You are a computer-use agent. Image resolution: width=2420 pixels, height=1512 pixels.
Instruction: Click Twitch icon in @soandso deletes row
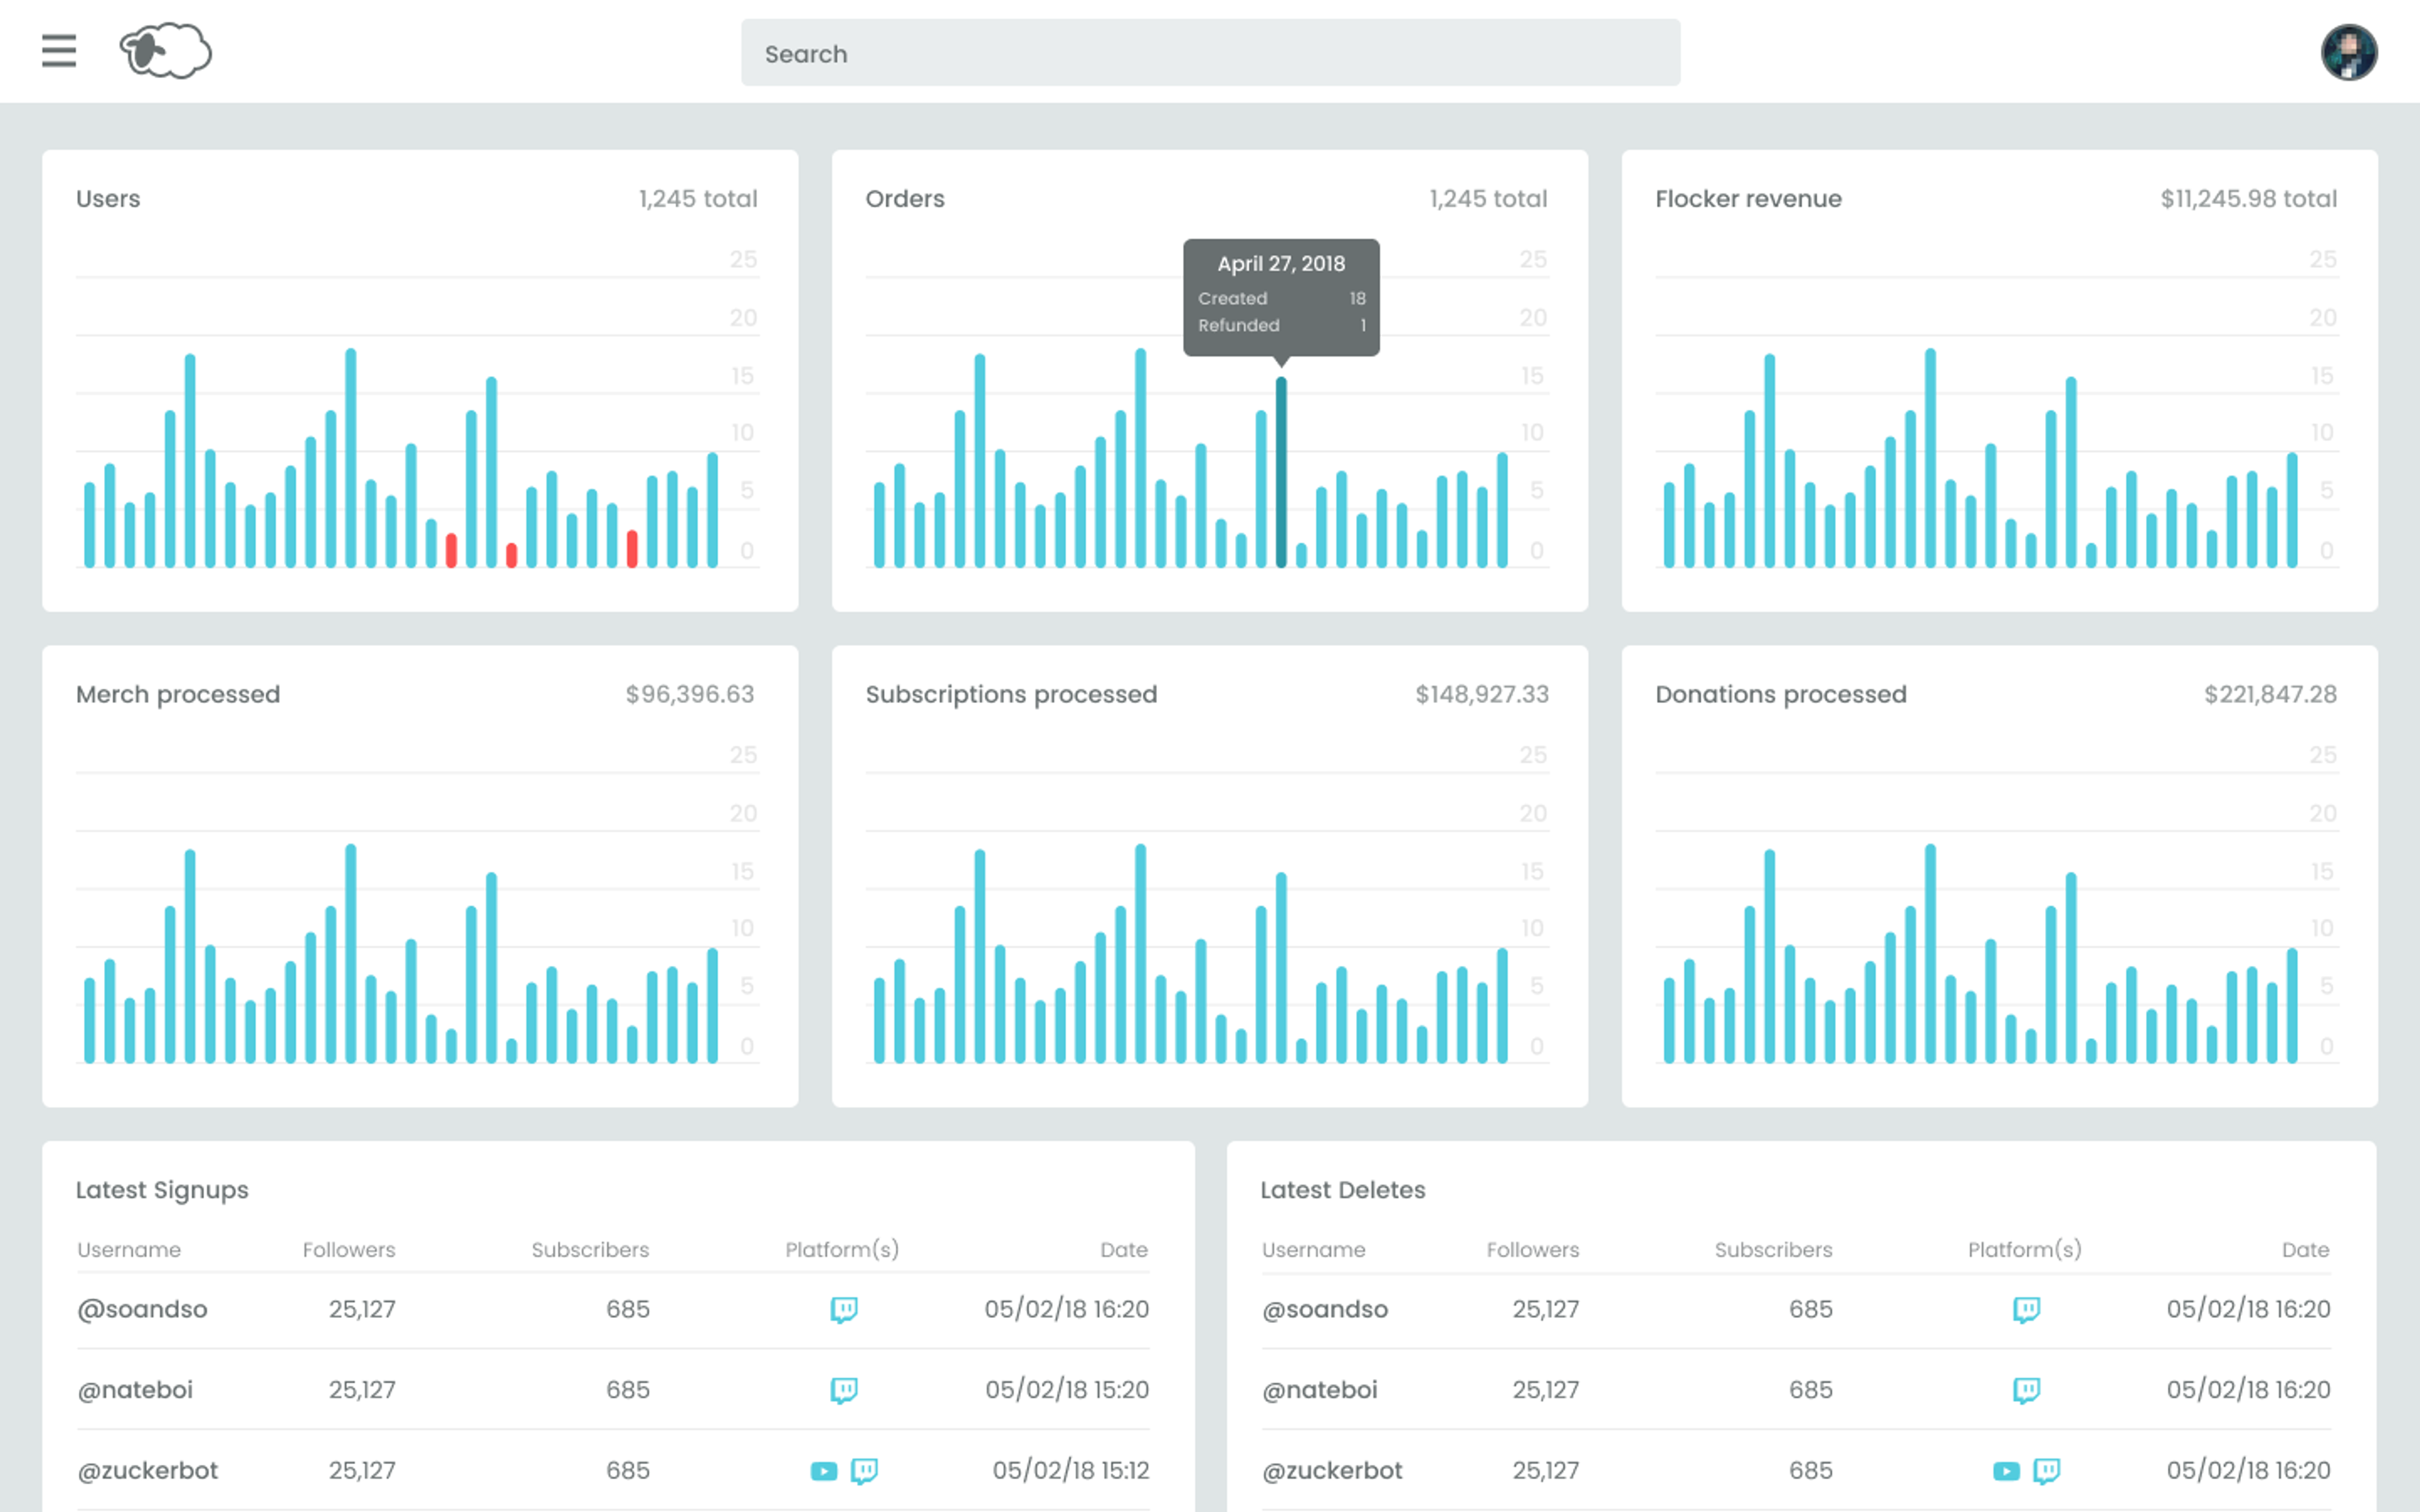click(x=2026, y=1309)
